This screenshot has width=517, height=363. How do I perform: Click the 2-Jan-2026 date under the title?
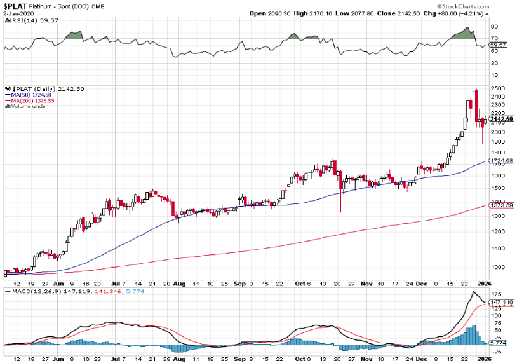17,13
